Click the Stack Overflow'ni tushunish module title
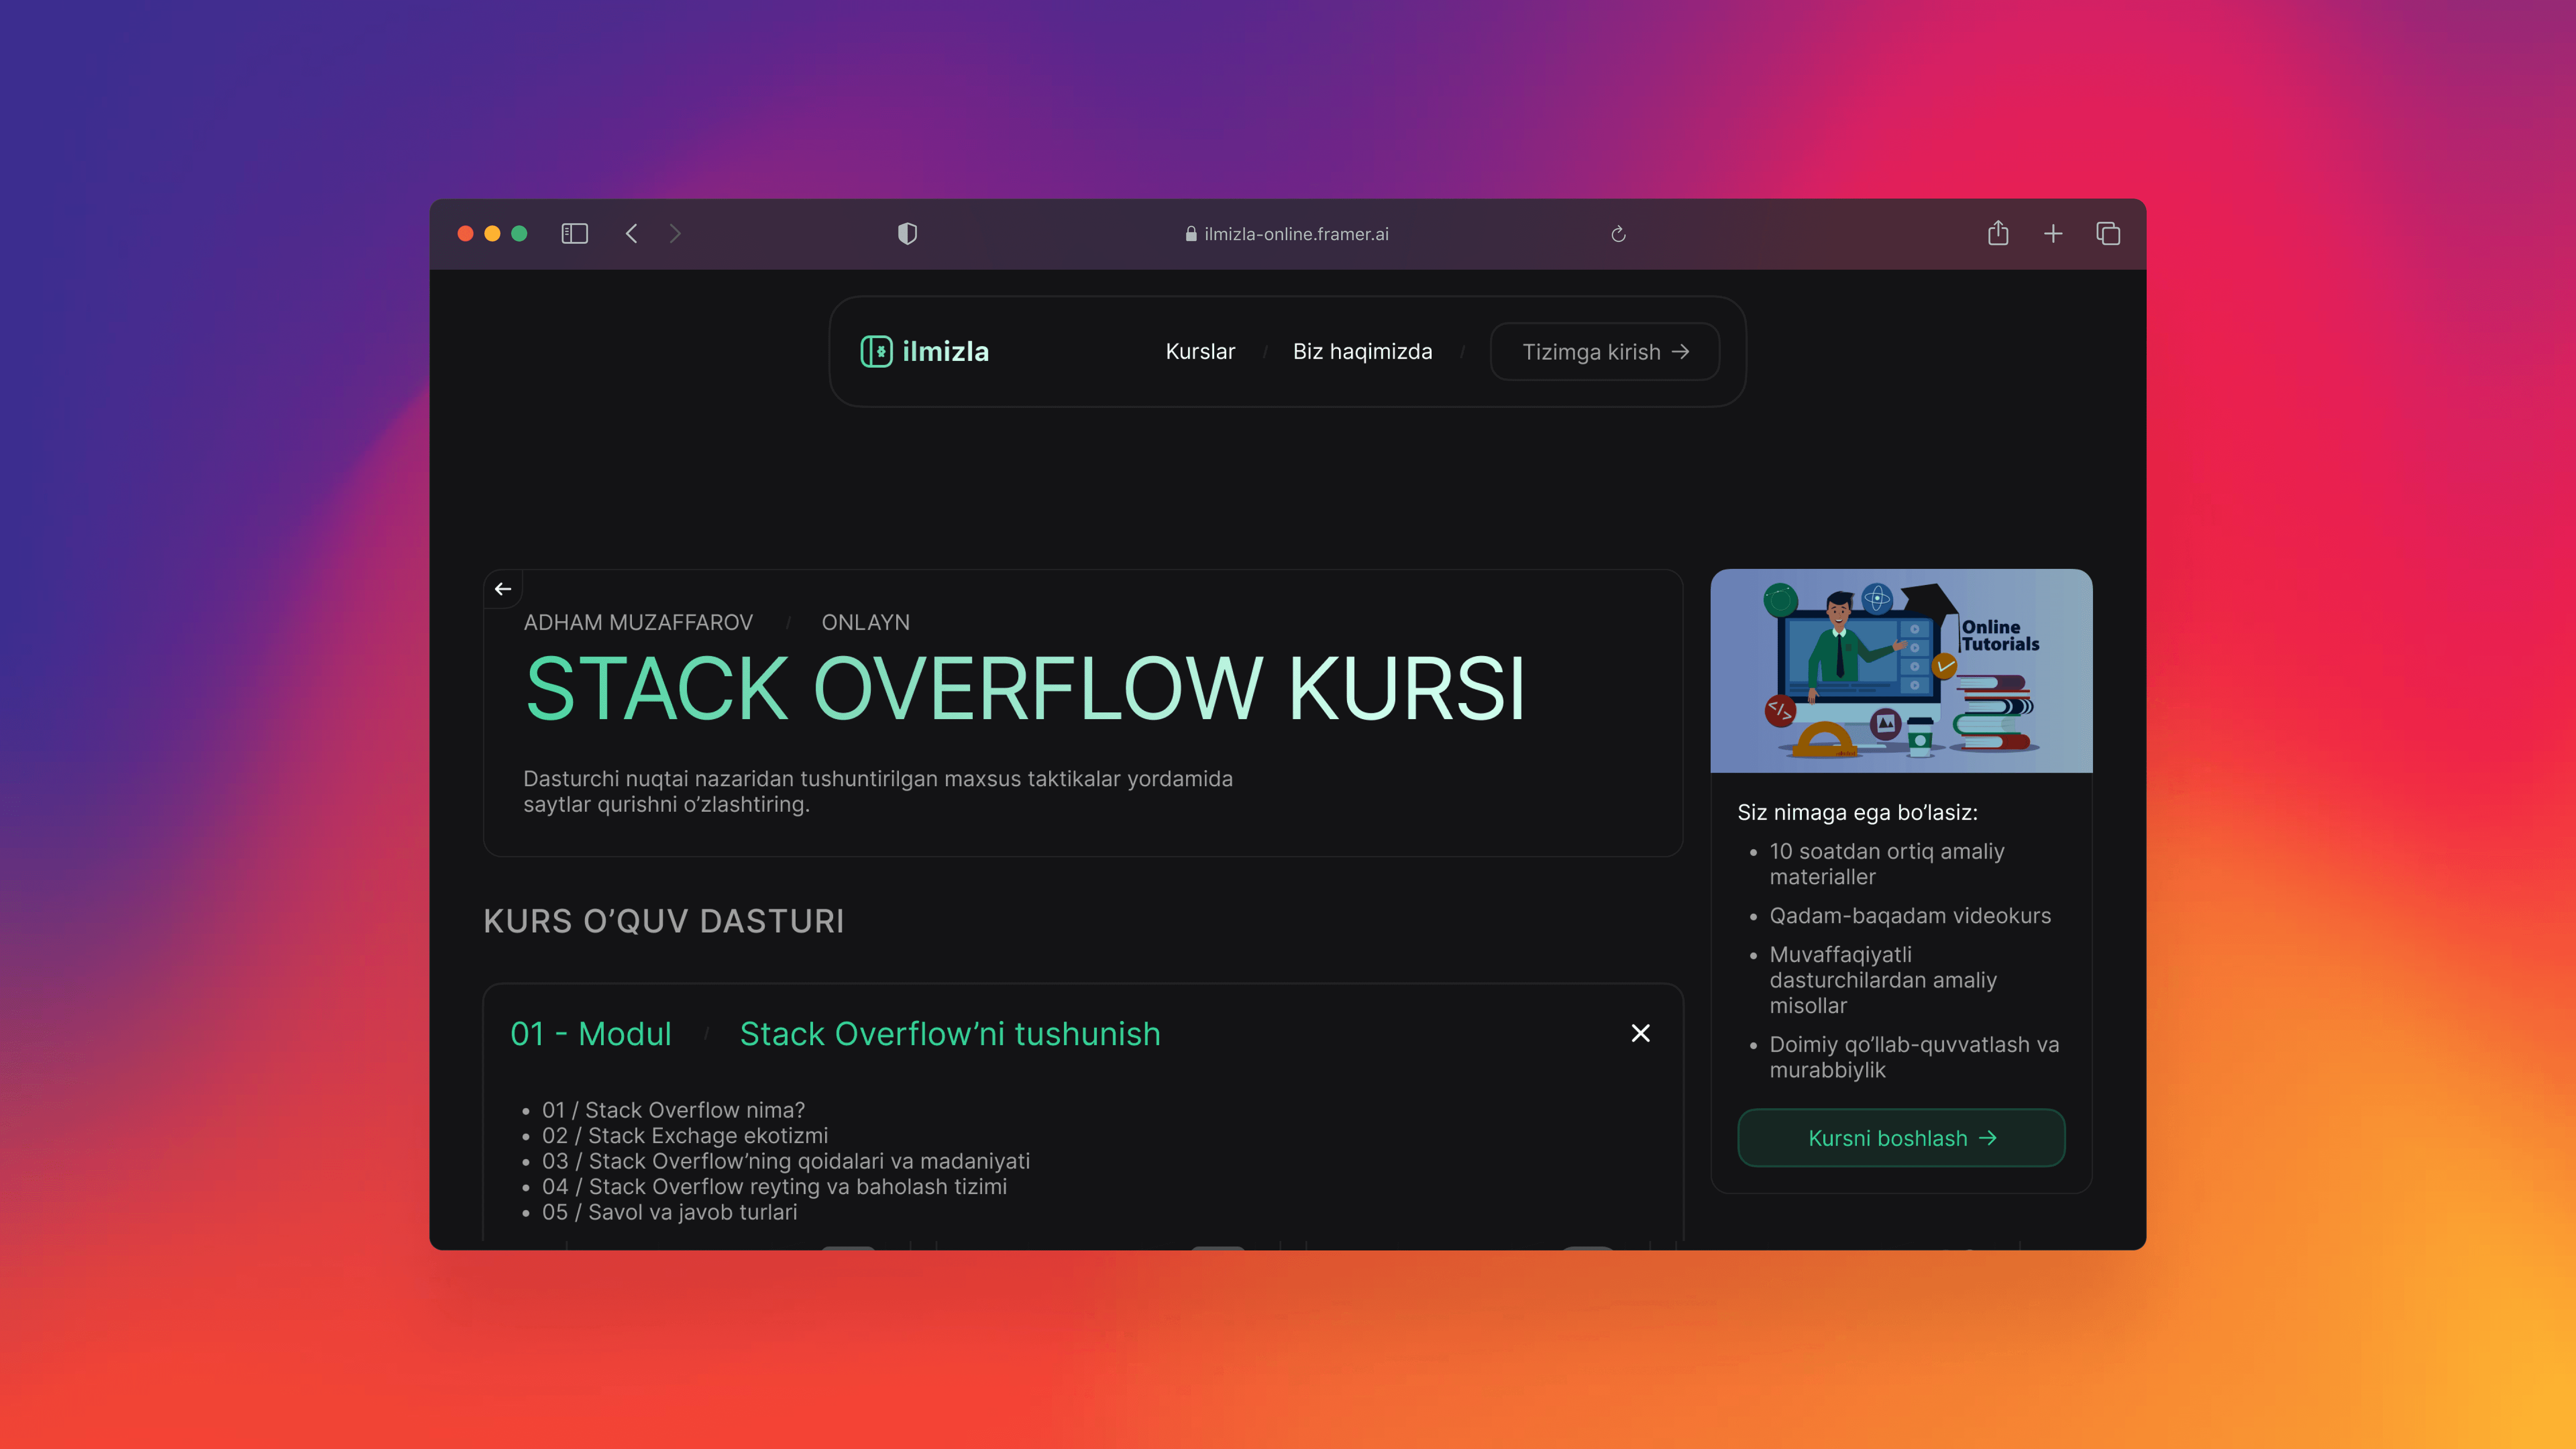The width and height of the screenshot is (2576, 1449). pos(950,1033)
